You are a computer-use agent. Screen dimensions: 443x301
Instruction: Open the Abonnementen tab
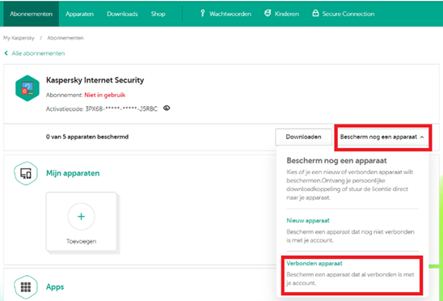click(x=31, y=14)
